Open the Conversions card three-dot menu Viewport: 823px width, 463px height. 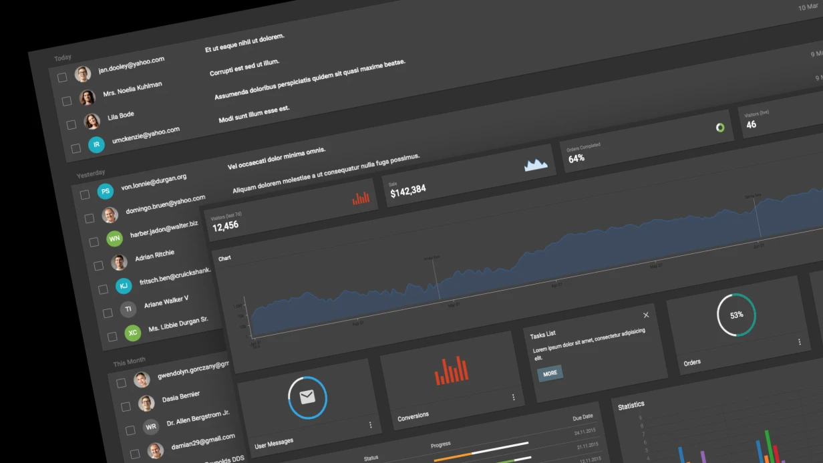pos(514,397)
